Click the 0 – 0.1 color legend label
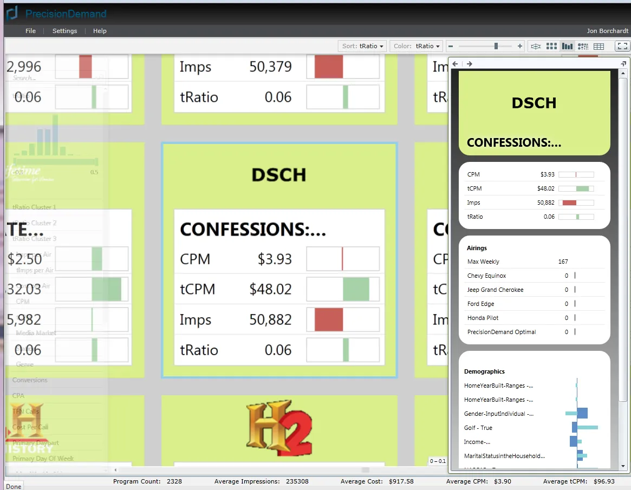The image size is (631, 490). click(x=438, y=461)
